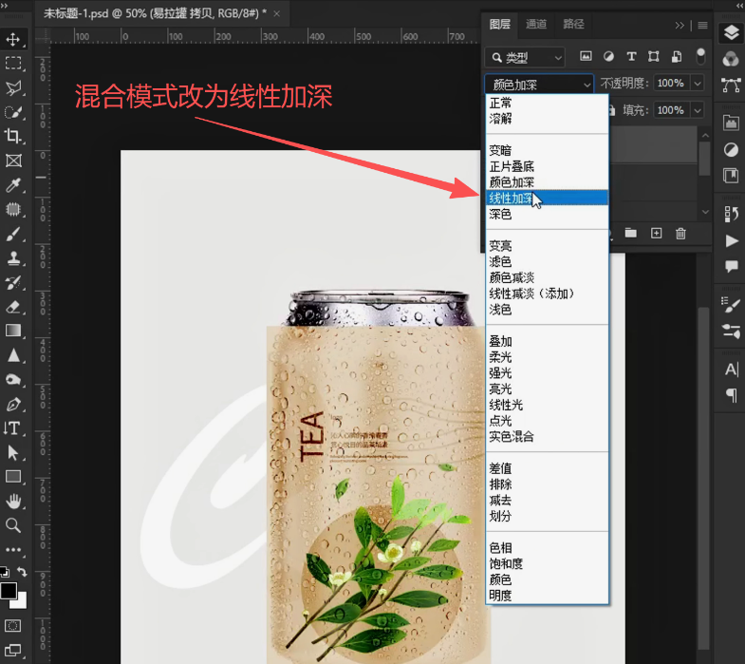Open the Adjustments panel icon

point(731,150)
